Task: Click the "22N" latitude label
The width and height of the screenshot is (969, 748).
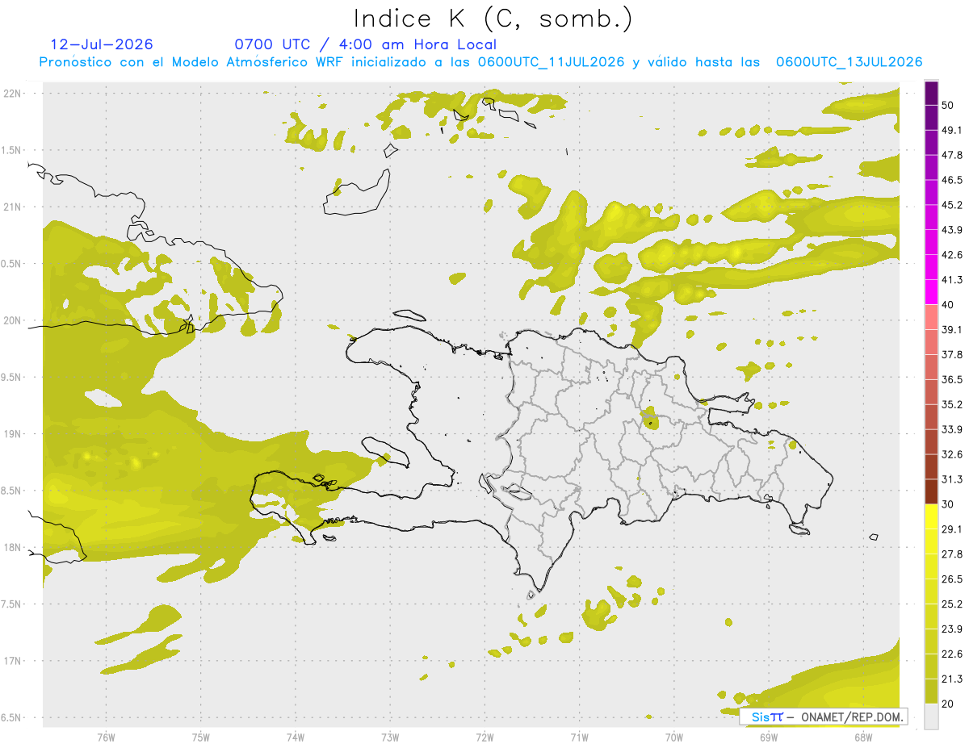Action: click(x=12, y=94)
